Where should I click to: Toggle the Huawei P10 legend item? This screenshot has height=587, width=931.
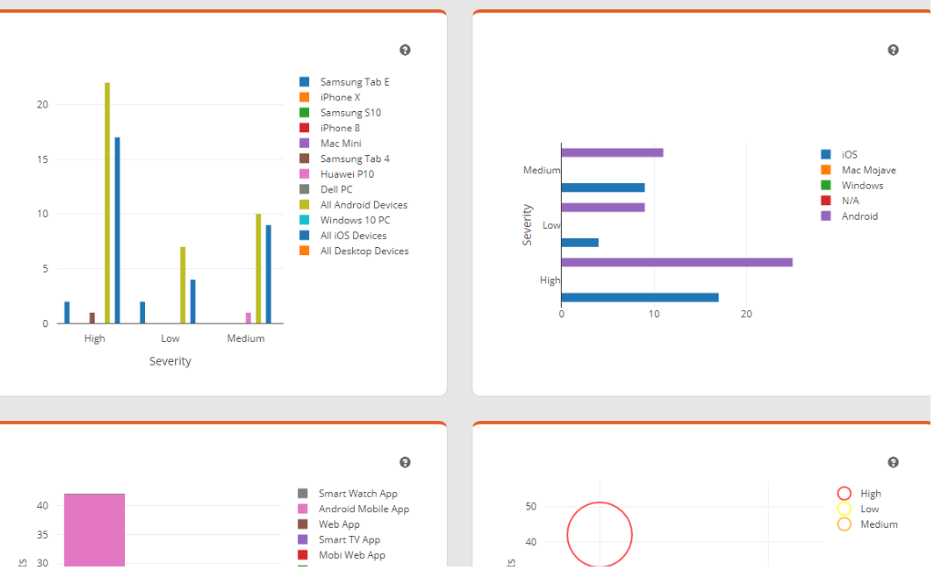[x=347, y=174]
